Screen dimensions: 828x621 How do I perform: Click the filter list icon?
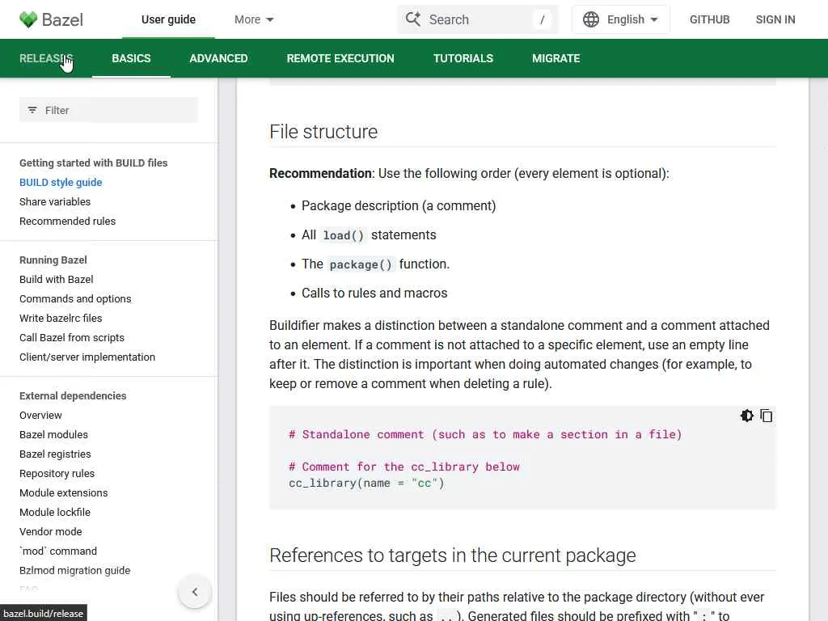pyautogui.click(x=32, y=110)
